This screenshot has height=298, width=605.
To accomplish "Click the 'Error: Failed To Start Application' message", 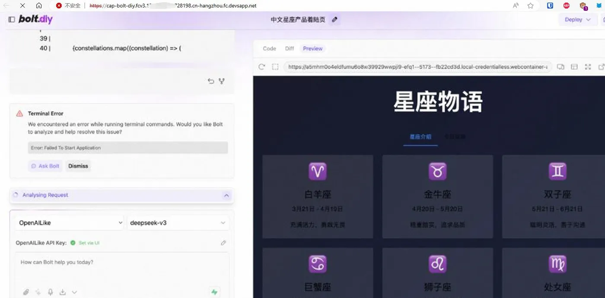I will (127, 148).
